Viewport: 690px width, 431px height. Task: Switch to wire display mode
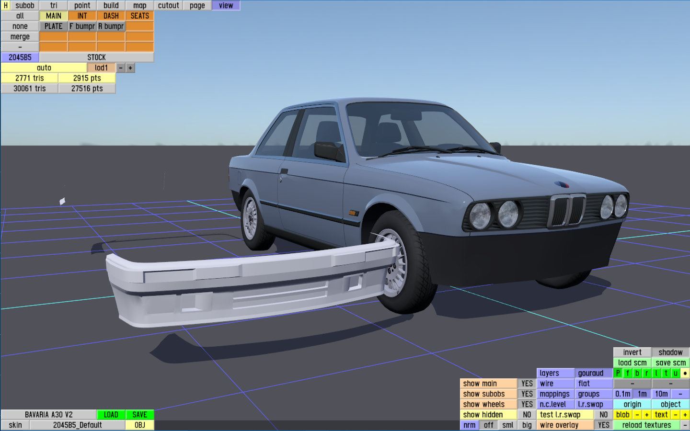(556, 384)
